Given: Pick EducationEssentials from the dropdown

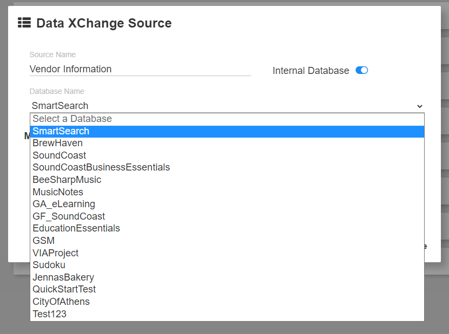Looking at the screenshot, I should coord(76,228).
